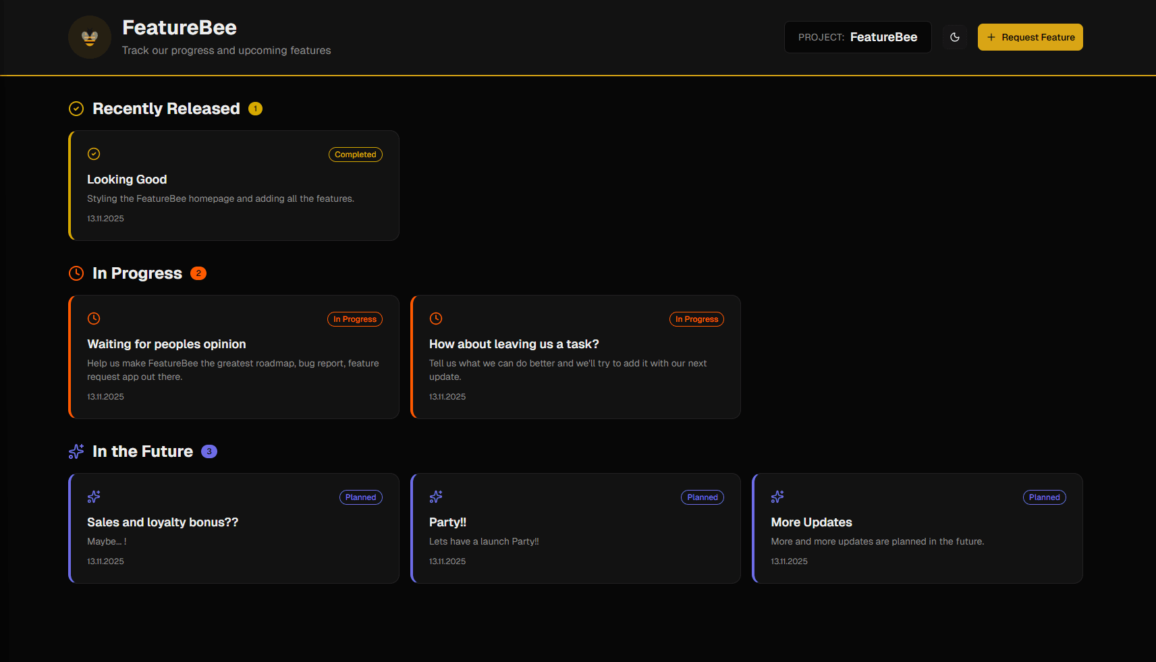The height and width of the screenshot is (662, 1156).
Task: Click the Planned badge on Sales and loyalty bonus
Action: tap(360, 497)
